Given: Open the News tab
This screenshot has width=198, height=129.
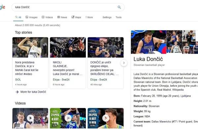Looking at the screenshot, I should 62,17.
